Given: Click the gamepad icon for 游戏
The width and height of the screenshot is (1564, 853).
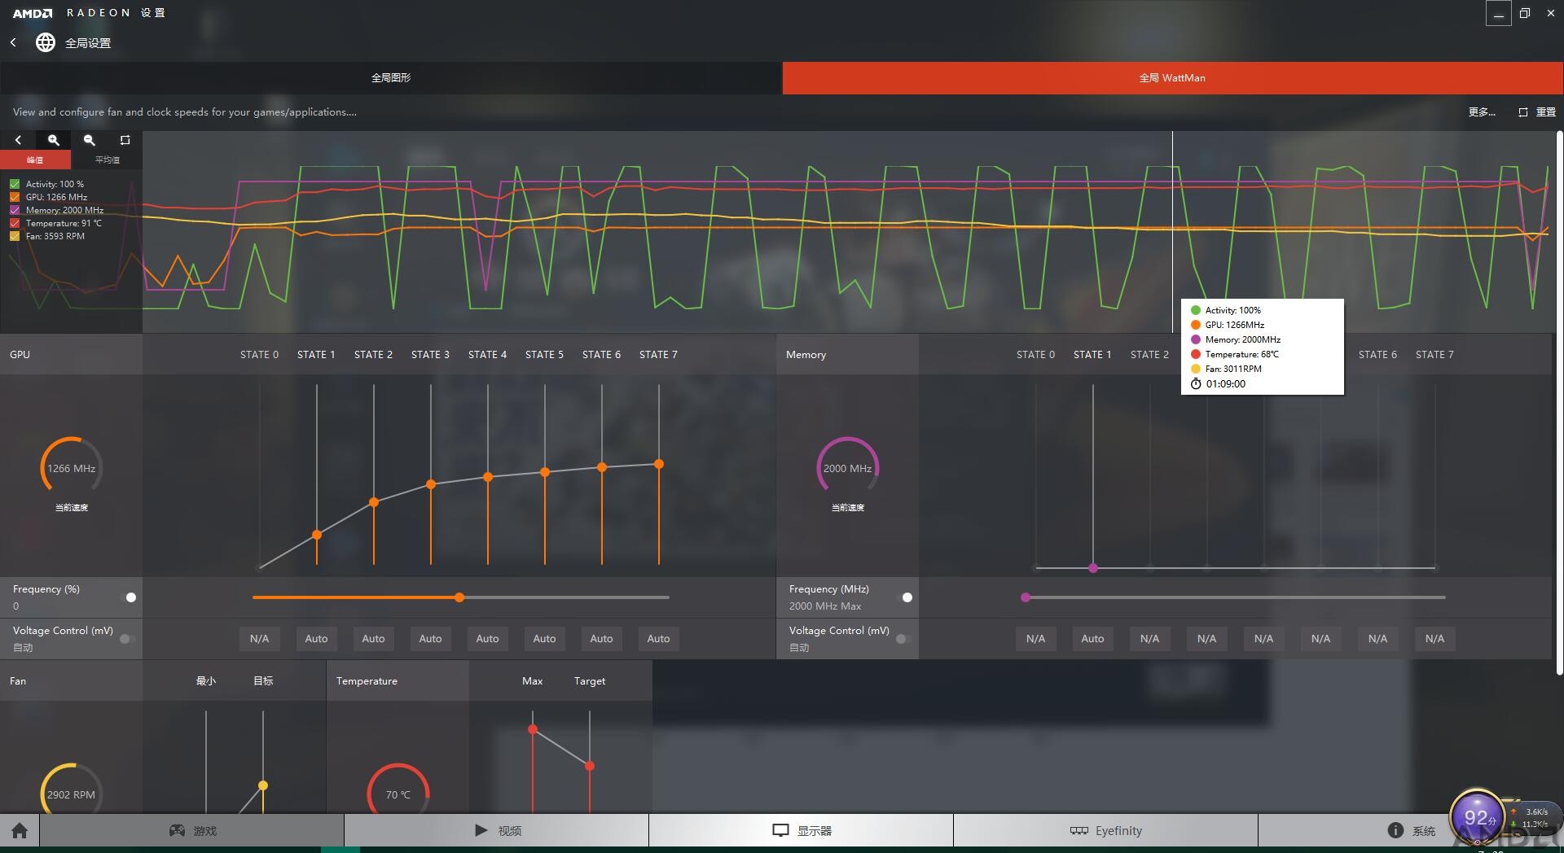Looking at the screenshot, I should (x=177, y=830).
